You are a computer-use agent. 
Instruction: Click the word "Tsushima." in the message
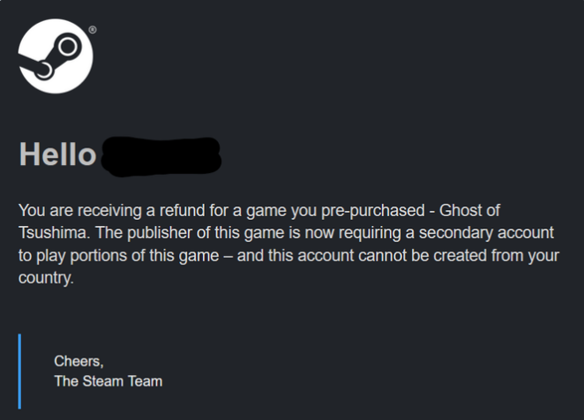[50, 234]
